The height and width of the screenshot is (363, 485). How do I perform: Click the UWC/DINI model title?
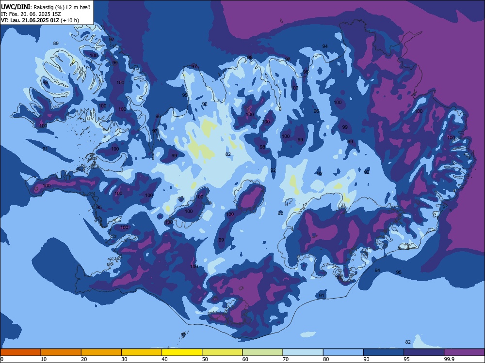coord(16,7)
